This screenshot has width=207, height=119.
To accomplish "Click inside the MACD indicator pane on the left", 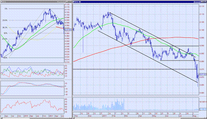I will 32,88.
